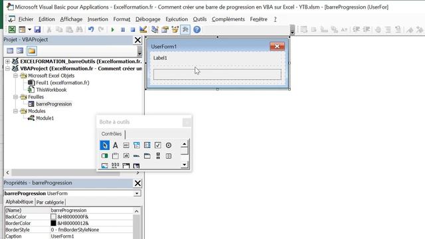The height and width of the screenshot is (239, 425).
Task: Pick the TextBox control in the toolbox
Action: click(x=126, y=145)
